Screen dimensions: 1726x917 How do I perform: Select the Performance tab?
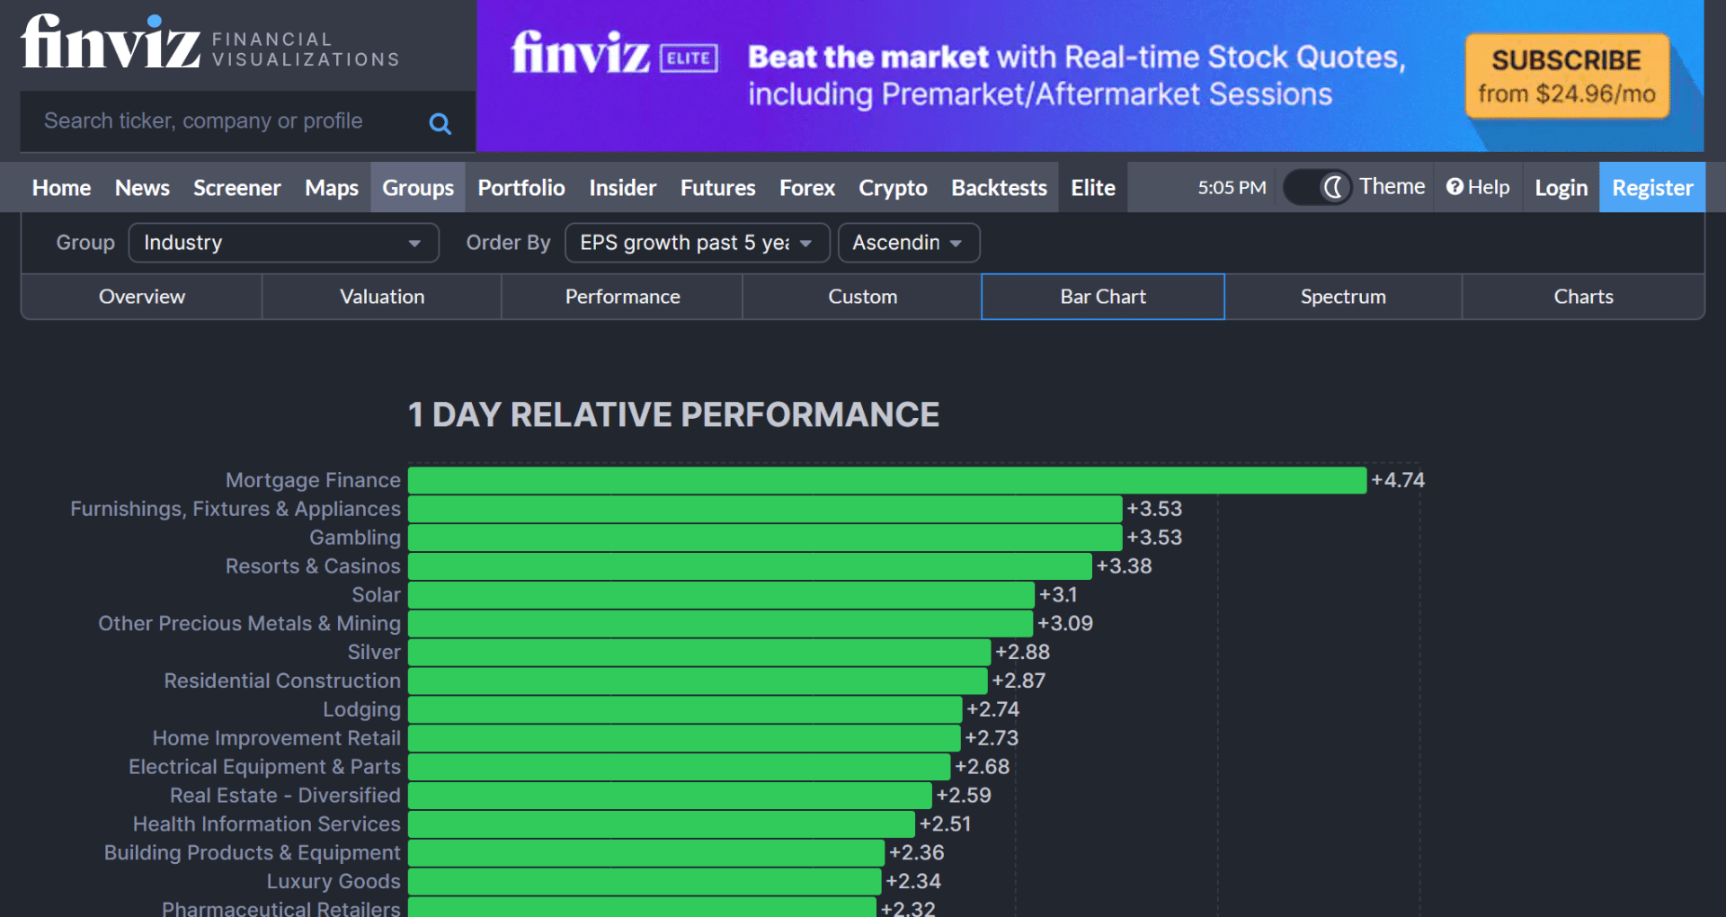[x=622, y=297]
